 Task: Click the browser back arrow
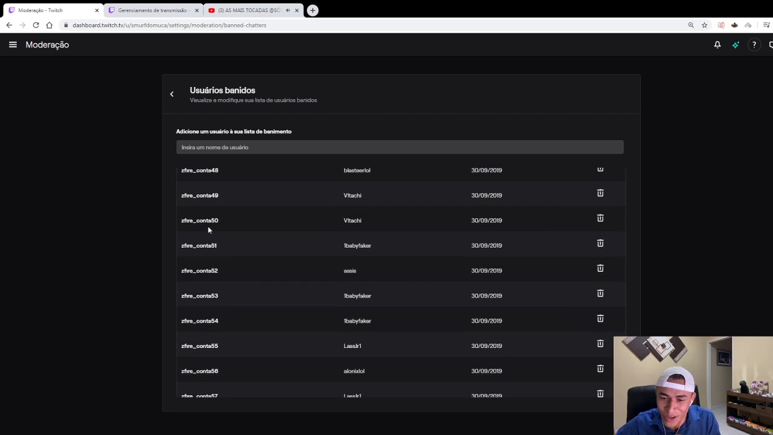coord(9,25)
